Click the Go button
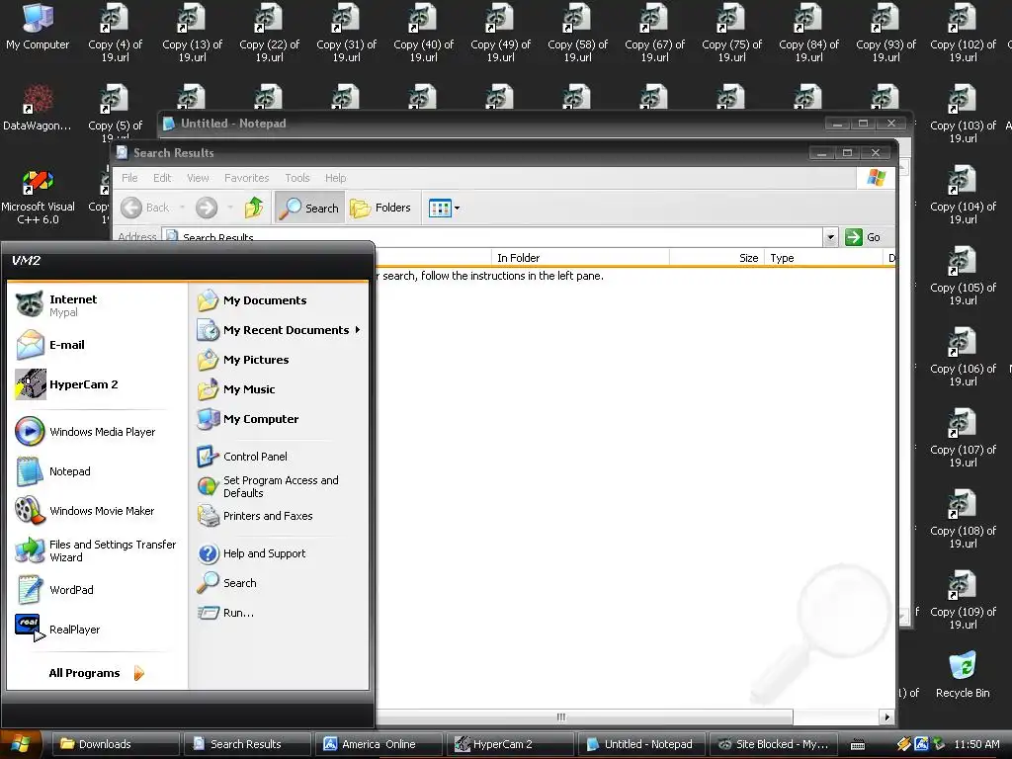This screenshot has height=759, width=1012. pyautogui.click(x=863, y=237)
